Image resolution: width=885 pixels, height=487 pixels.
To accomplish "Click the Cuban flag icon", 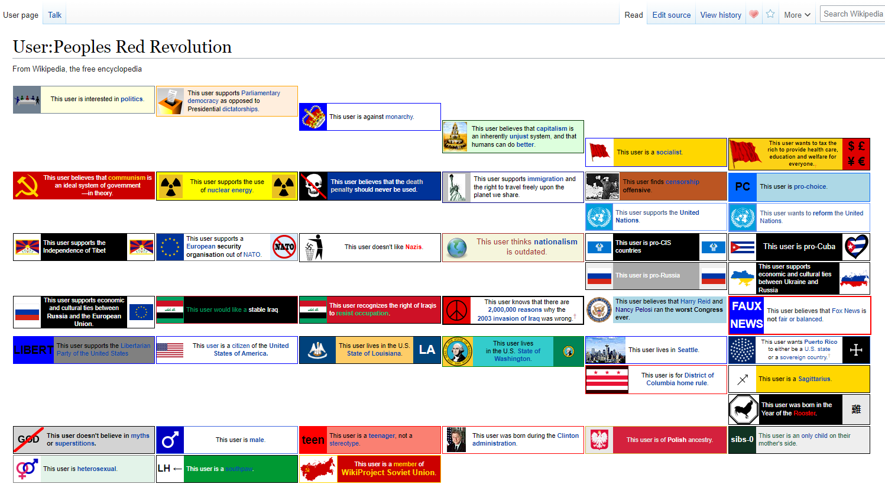I will click(743, 247).
